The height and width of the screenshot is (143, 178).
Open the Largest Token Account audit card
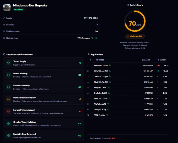(44, 111)
